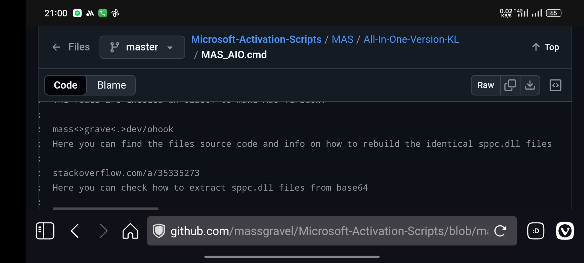Open the MAS folder breadcrumb
The width and height of the screenshot is (584, 263).
342,39
